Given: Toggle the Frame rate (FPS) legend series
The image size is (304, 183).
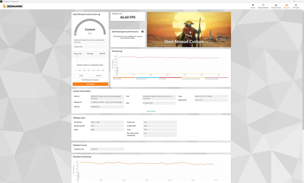Looking at the screenshot, I should pyautogui.click(x=124, y=78).
